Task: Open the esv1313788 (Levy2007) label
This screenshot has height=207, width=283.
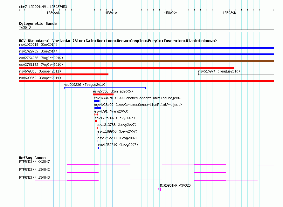Action: pos(116,125)
